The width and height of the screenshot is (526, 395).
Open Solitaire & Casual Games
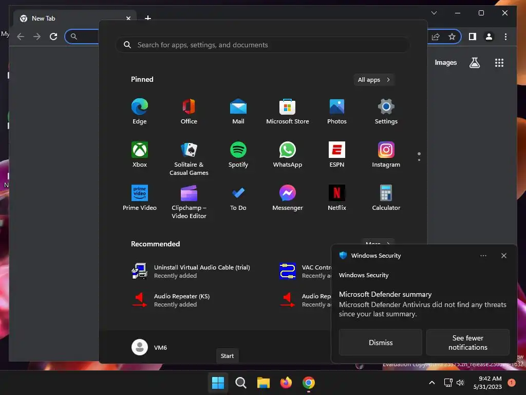click(189, 158)
